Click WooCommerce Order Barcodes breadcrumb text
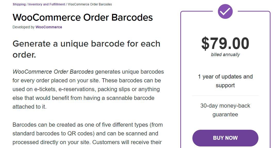The image size is (277, 148). click(x=90, y=4)
